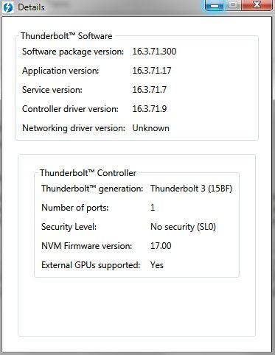
Task: Minimize the Details window
Action: click(x=215, y=5)
